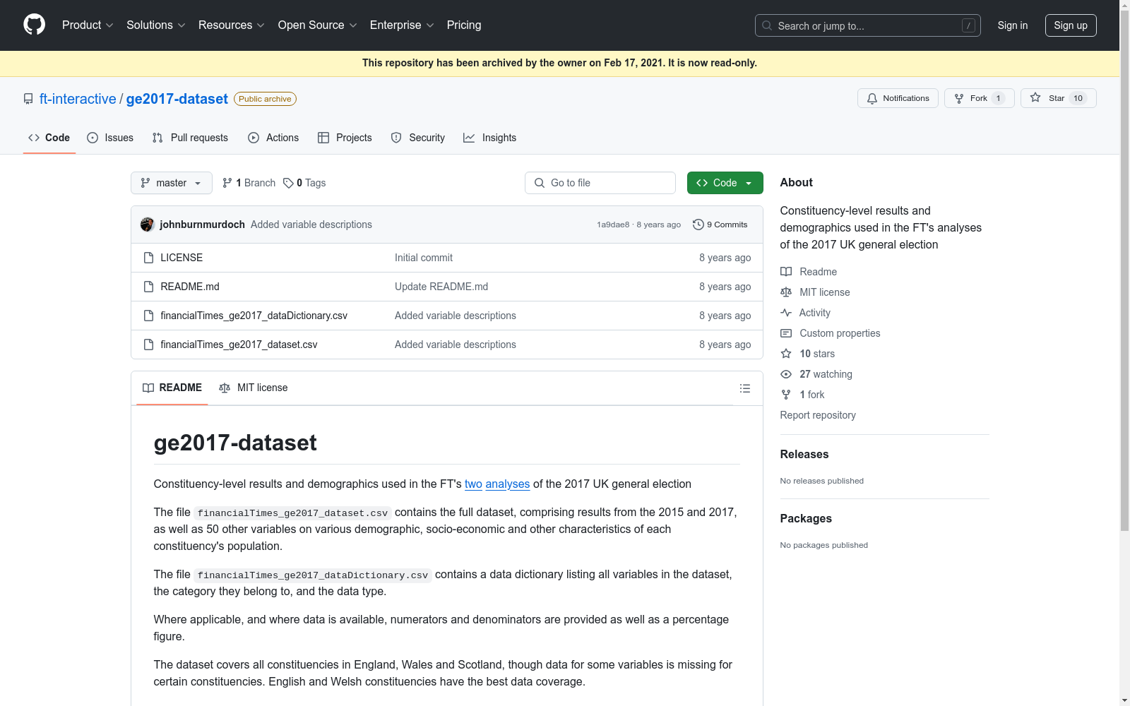Expand the Enterprise menu
Viewport: 1130px width, 706px height.
402,25
